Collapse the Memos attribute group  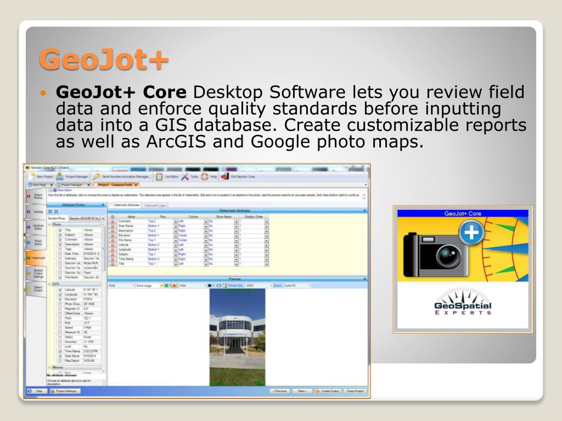coord(50,368)
